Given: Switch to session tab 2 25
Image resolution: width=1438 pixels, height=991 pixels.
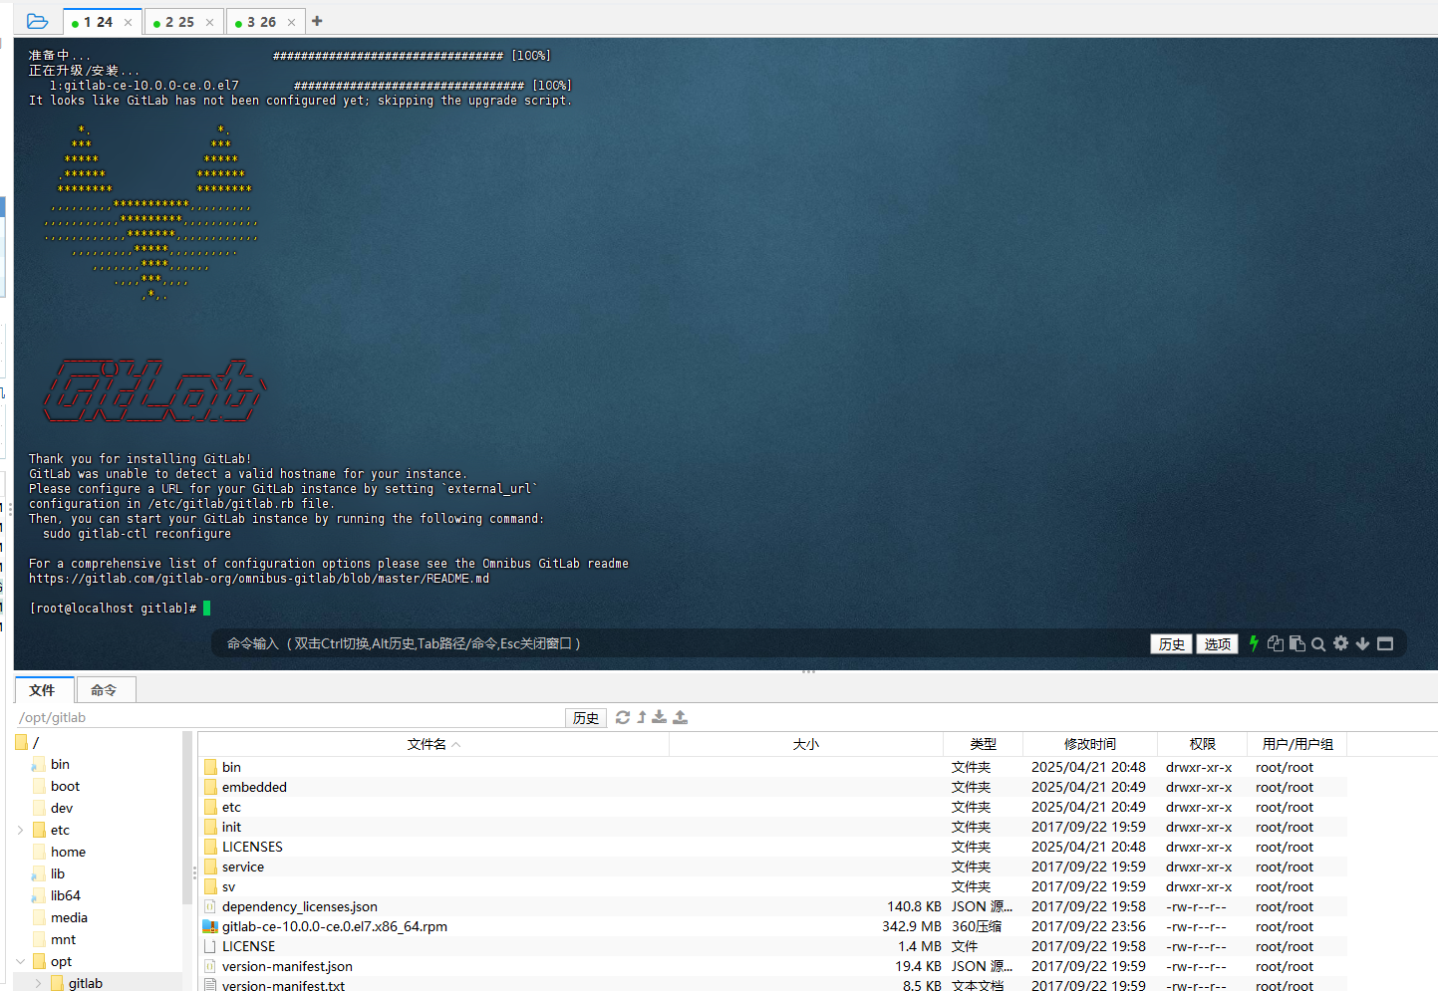Looking at the screenshot, I should pos(180,20).
